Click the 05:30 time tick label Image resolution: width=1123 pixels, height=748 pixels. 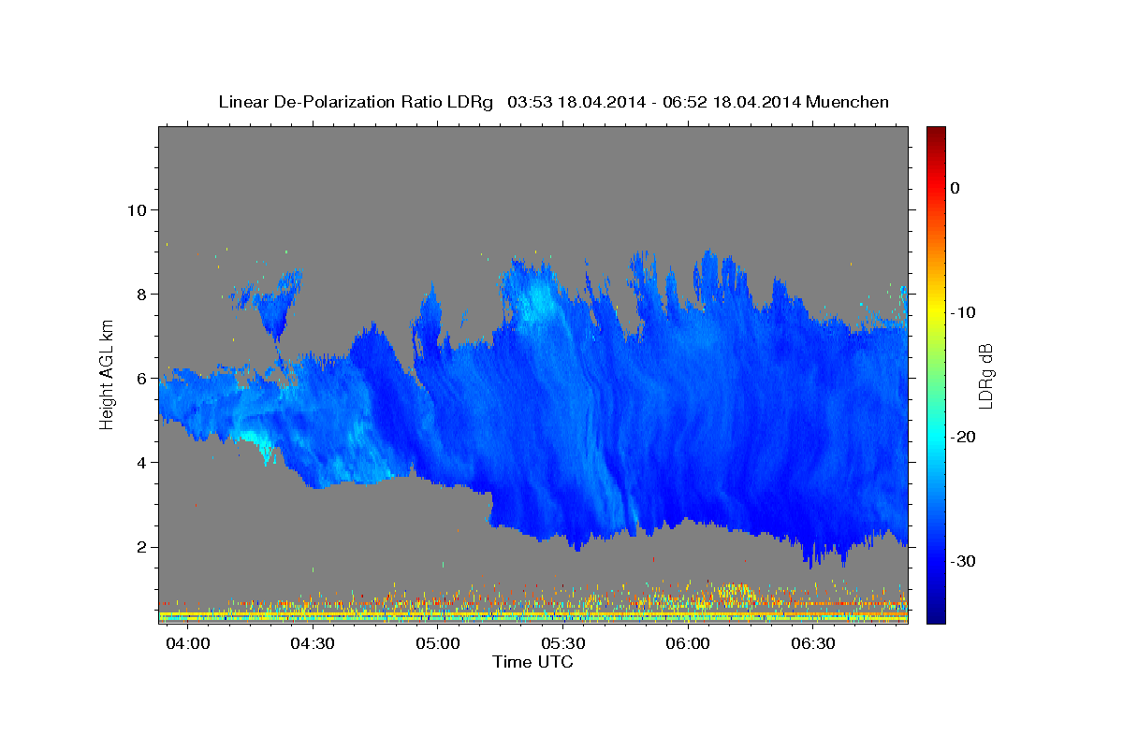[x=562, y=644]
